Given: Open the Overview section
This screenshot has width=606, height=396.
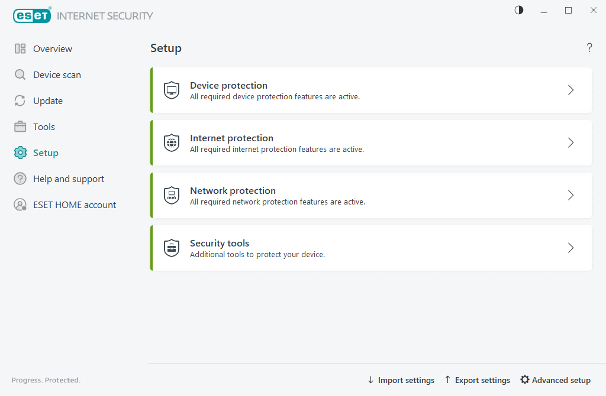Looking at the screenshot, I should (53, 49).
